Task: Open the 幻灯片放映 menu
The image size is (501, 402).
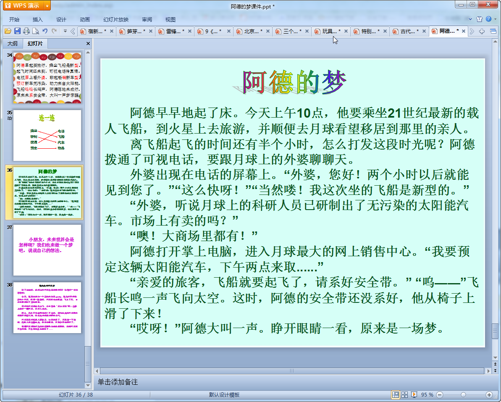Action: click(116, 19)
